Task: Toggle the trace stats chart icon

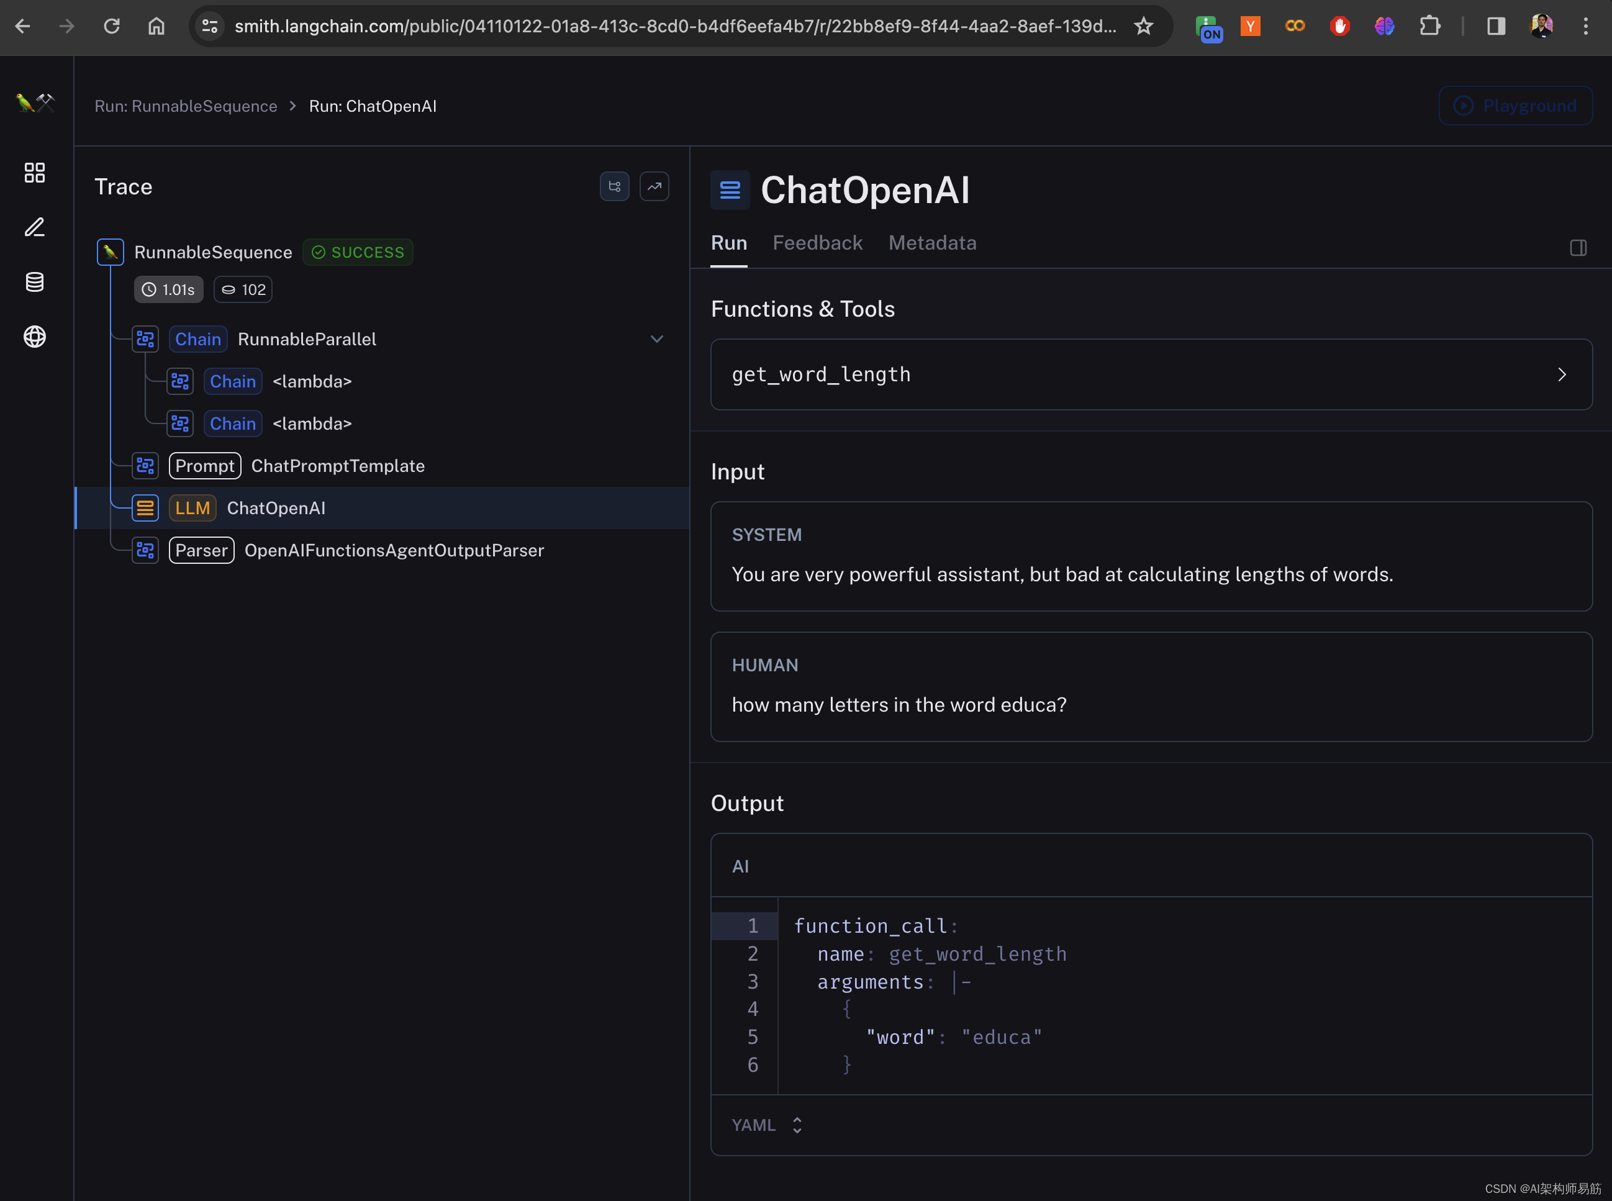Action: click(654, 186)
